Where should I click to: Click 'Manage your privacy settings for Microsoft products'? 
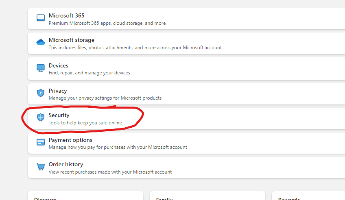point(105,98)
